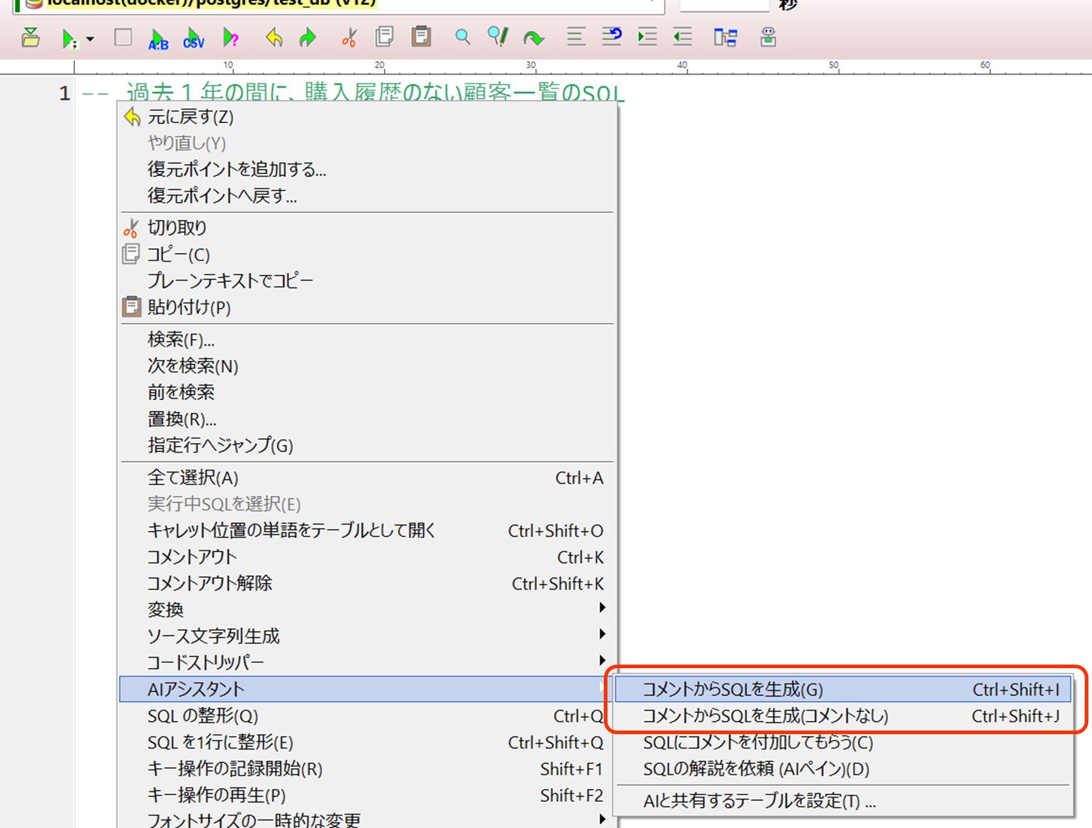Choose コメントアウト with Ctrl+K shortcut

(x=367, y=557)
